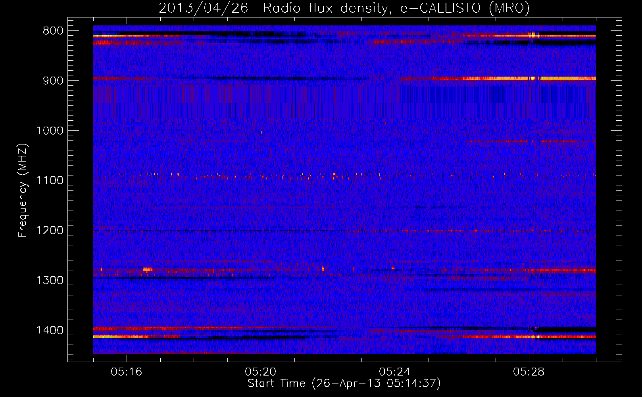Image resolution: width=642 pixels, height=397 pixels.
Task: Click the 'Start Time (26-Apr-13 05:14:37)' axis label
Action: [344, 384]
